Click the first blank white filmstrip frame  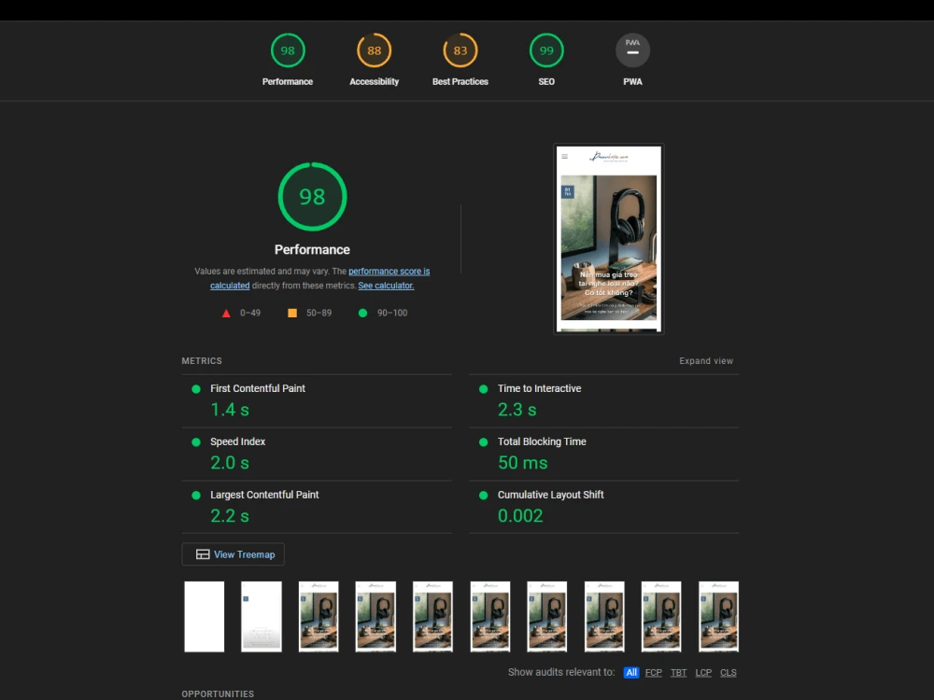205,617
